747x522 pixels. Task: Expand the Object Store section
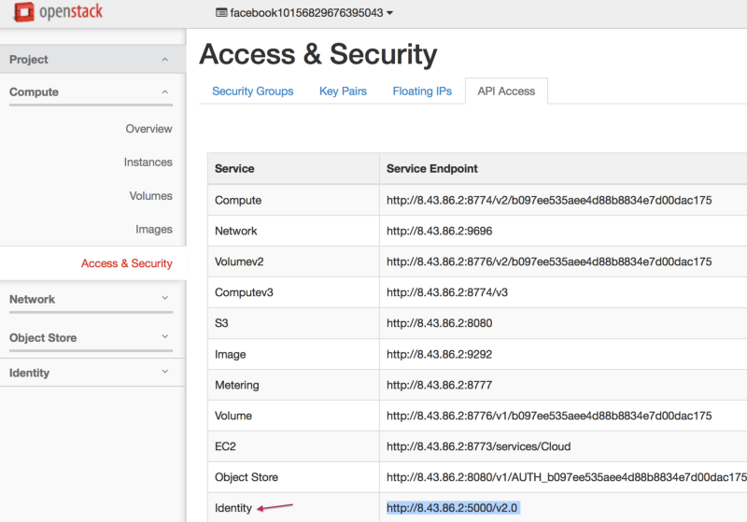(x=165, y=337)
